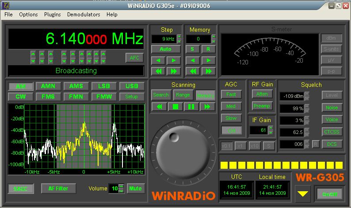Toggle the receiver On/Off power button
351x208 pixels.
(330, 194)
